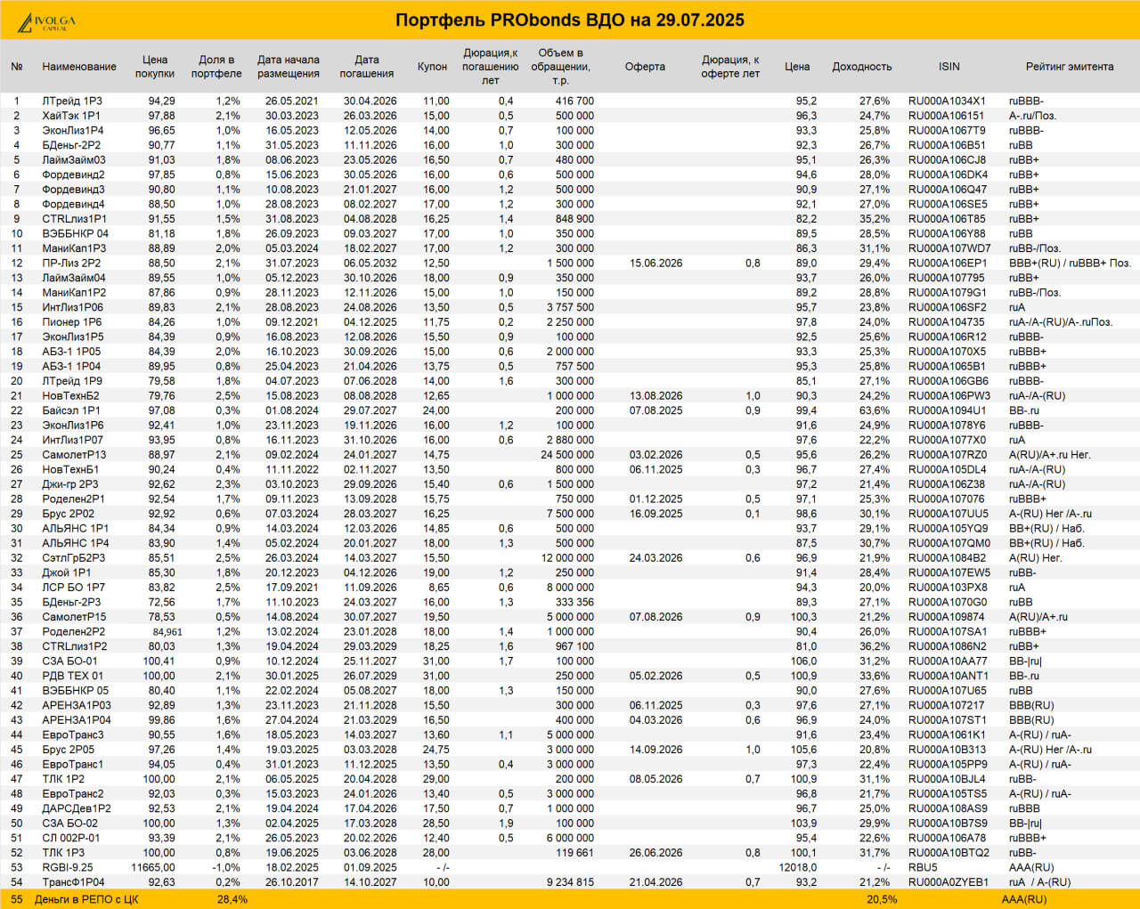Image resolution: width=1140 pixels, height=909 pixels.
Task: Click the bond name 'ХайТэк 1Р1'
Action: pos(71,116)
